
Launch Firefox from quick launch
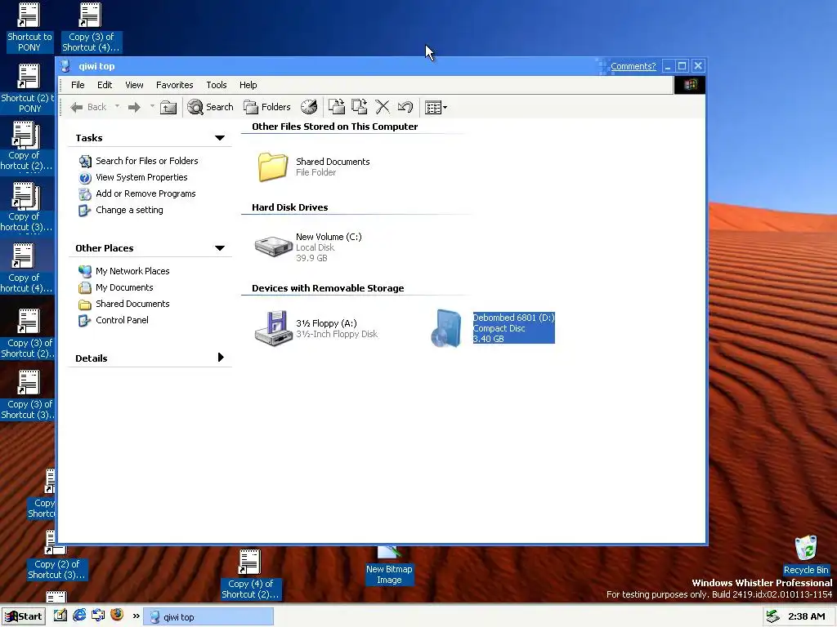[117, 616]
